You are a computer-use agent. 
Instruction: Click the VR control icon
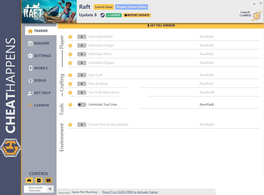point(39,180)
